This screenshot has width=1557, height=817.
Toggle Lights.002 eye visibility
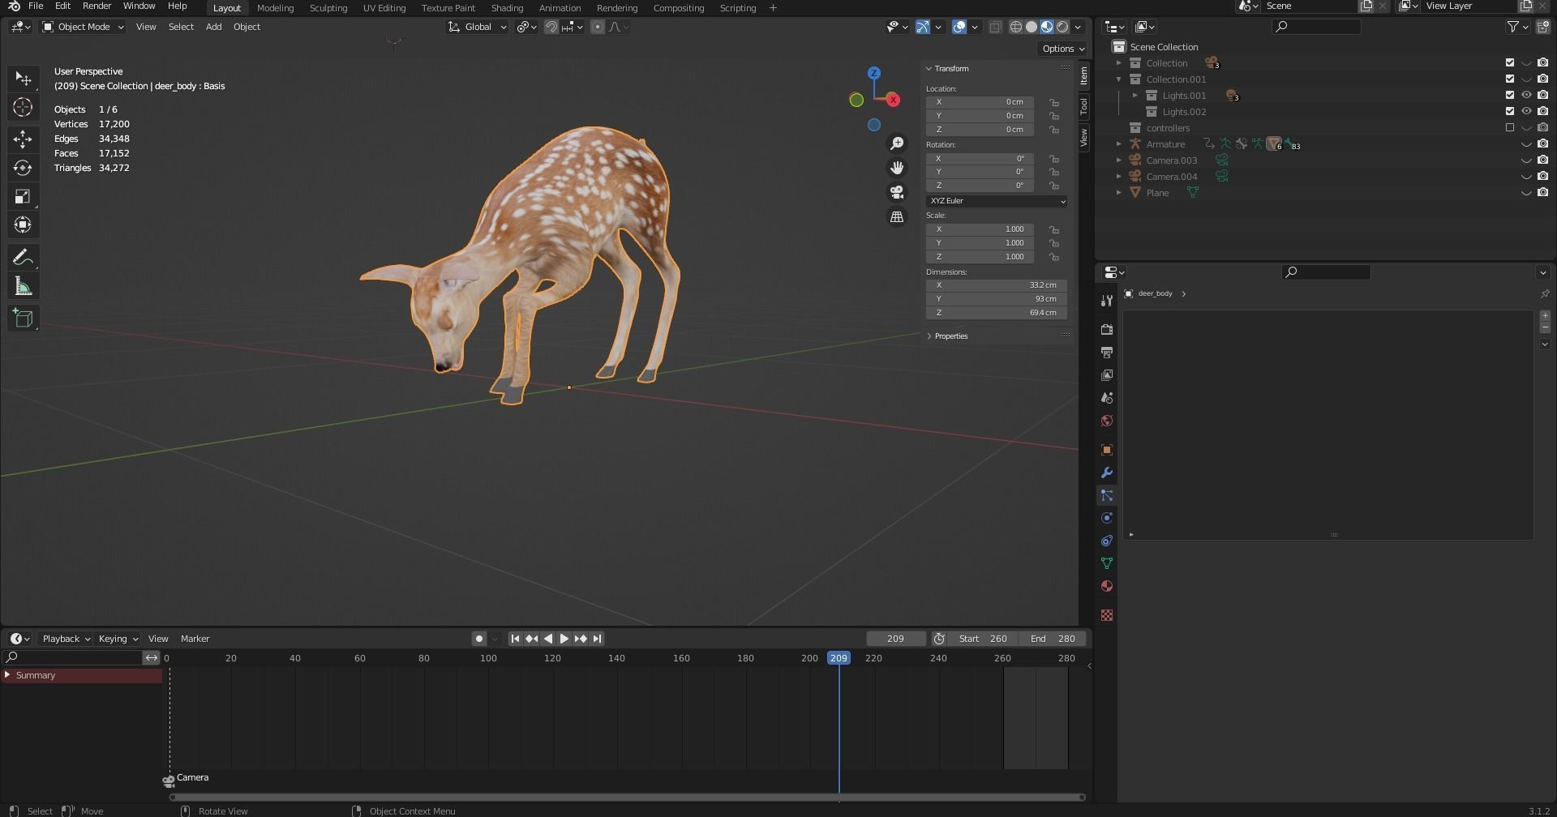(1526, 111)
